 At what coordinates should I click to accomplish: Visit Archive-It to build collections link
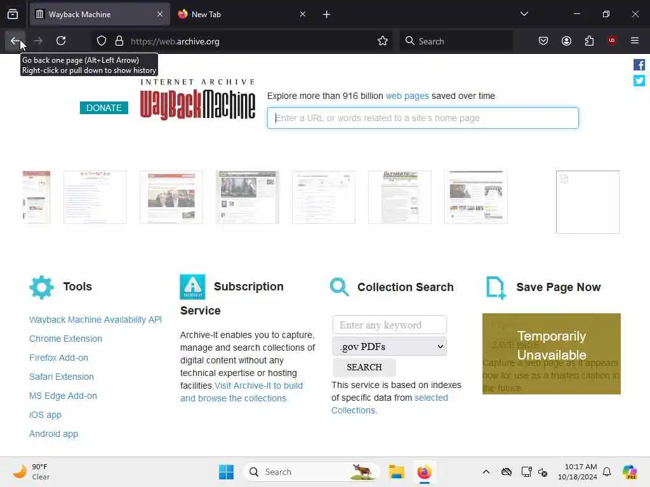242,392
